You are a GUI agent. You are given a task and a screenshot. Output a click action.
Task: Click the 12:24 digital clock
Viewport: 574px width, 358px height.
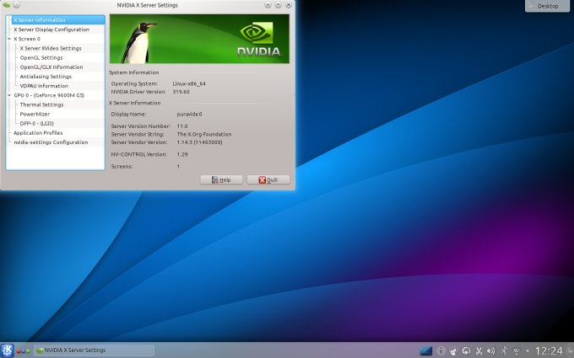[549, 351]
